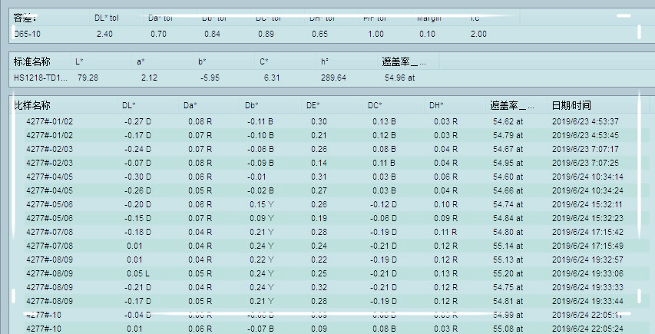Sort by the DE* column header

pos(313,105)
